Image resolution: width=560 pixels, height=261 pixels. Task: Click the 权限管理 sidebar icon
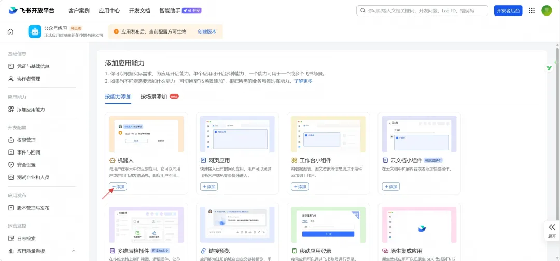(11, 140)
